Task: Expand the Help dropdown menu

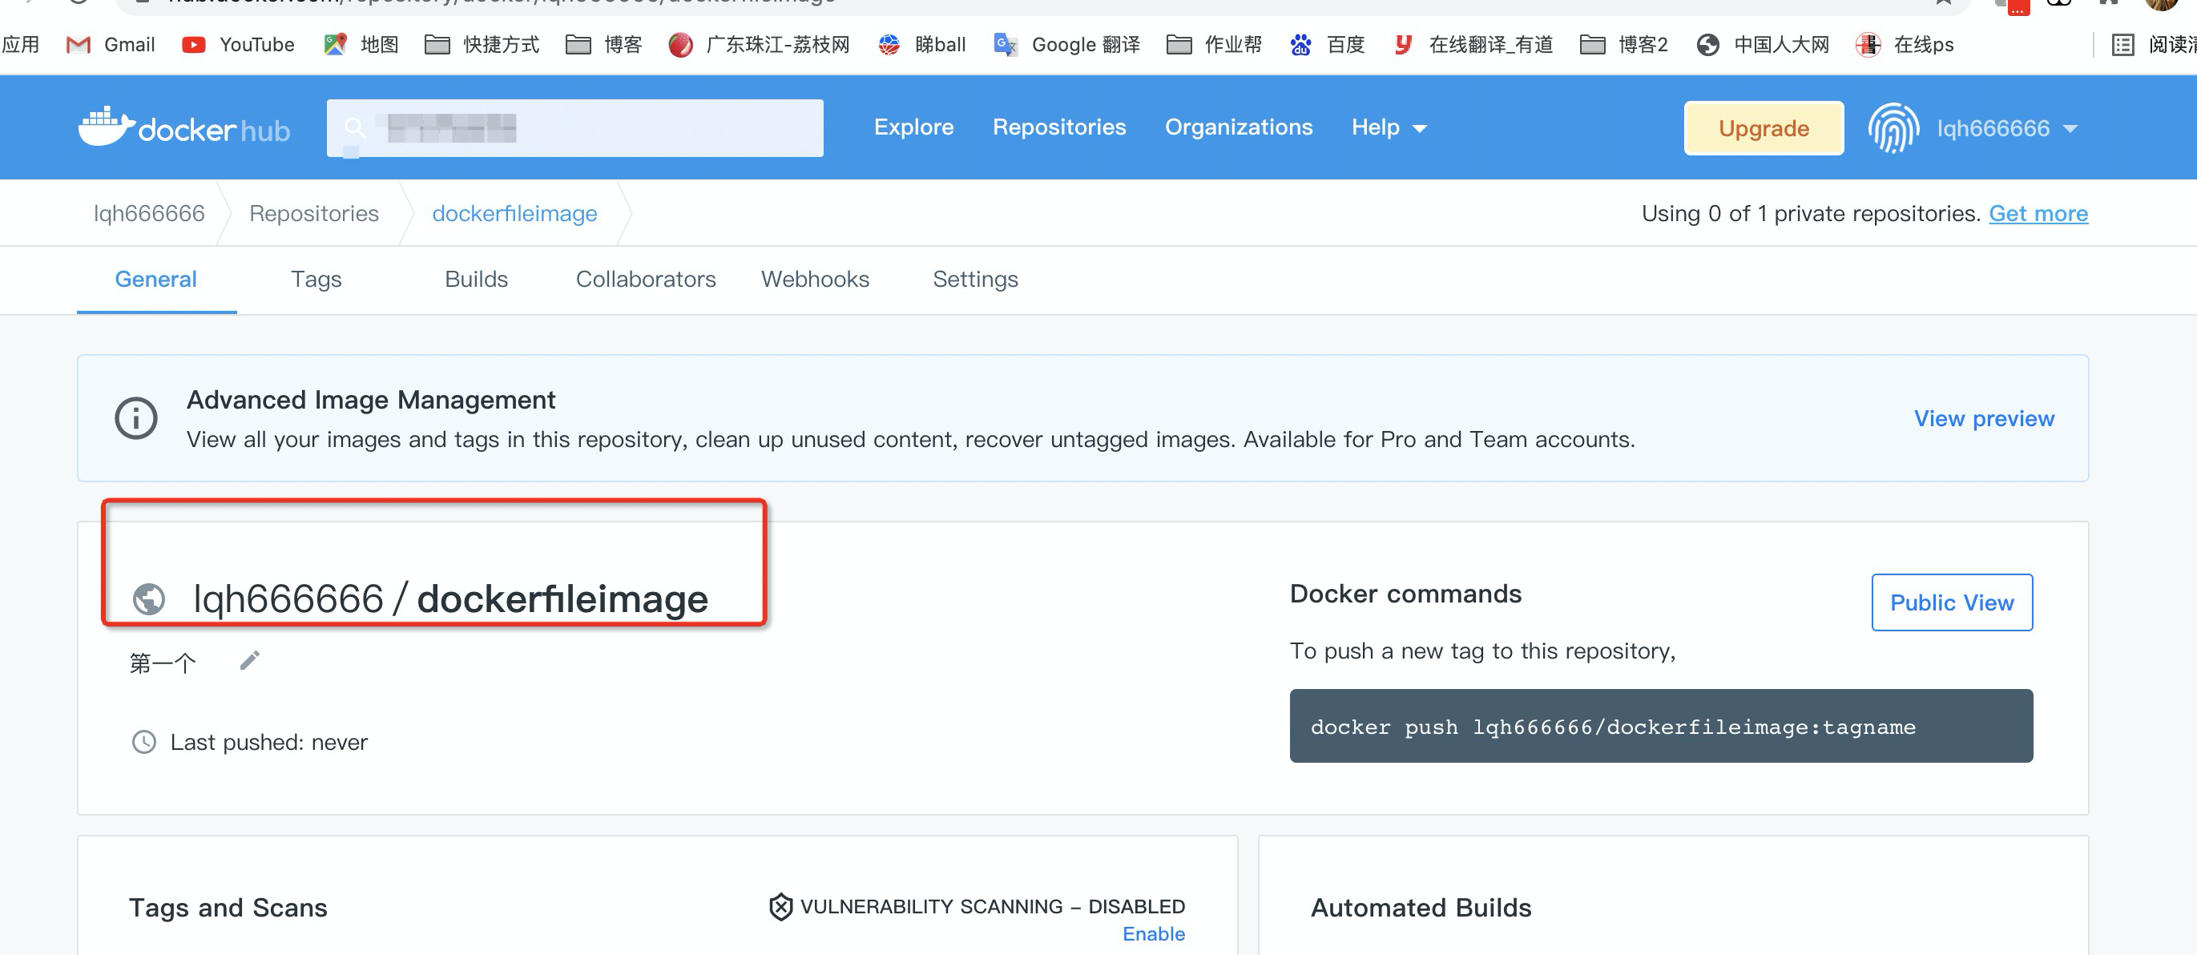Action: [1389, 128]
